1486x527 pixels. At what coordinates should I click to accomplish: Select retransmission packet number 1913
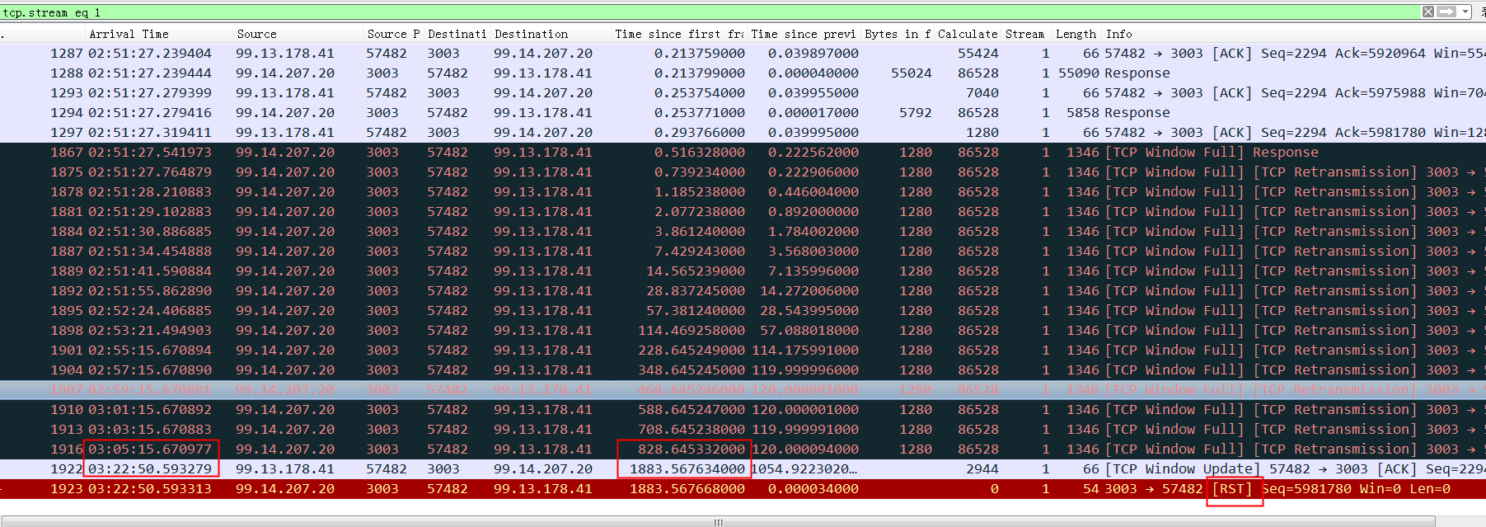pos(743,430)
